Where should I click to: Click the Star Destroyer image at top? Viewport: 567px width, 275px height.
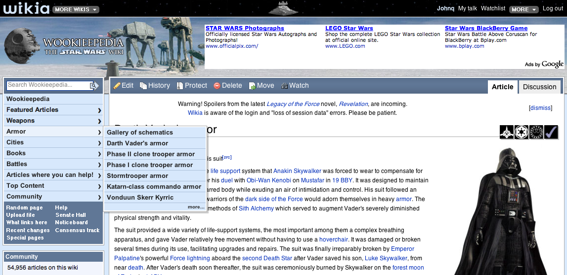[x=283, y=8]
